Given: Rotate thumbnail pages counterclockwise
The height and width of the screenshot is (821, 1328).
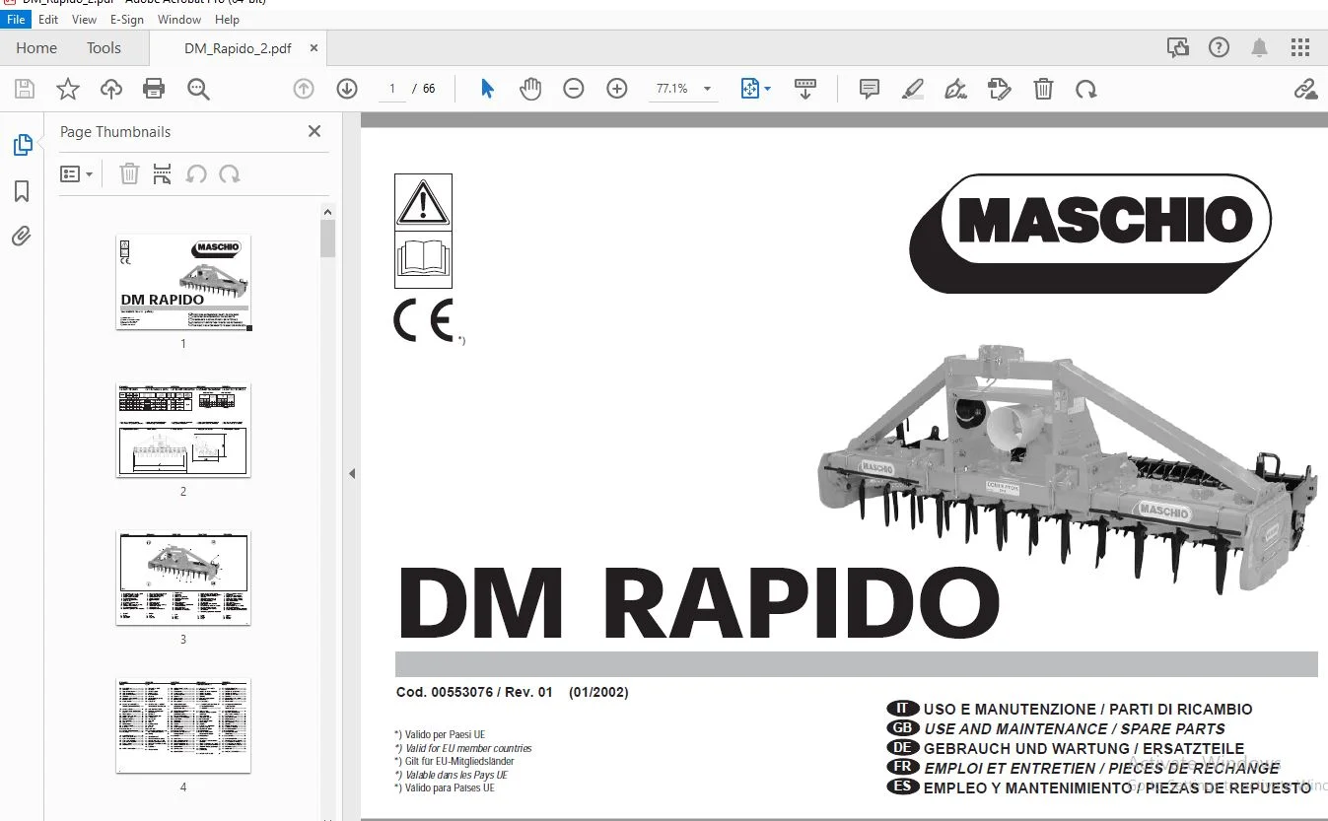Looking at the screenshot, I should point(196,174).
